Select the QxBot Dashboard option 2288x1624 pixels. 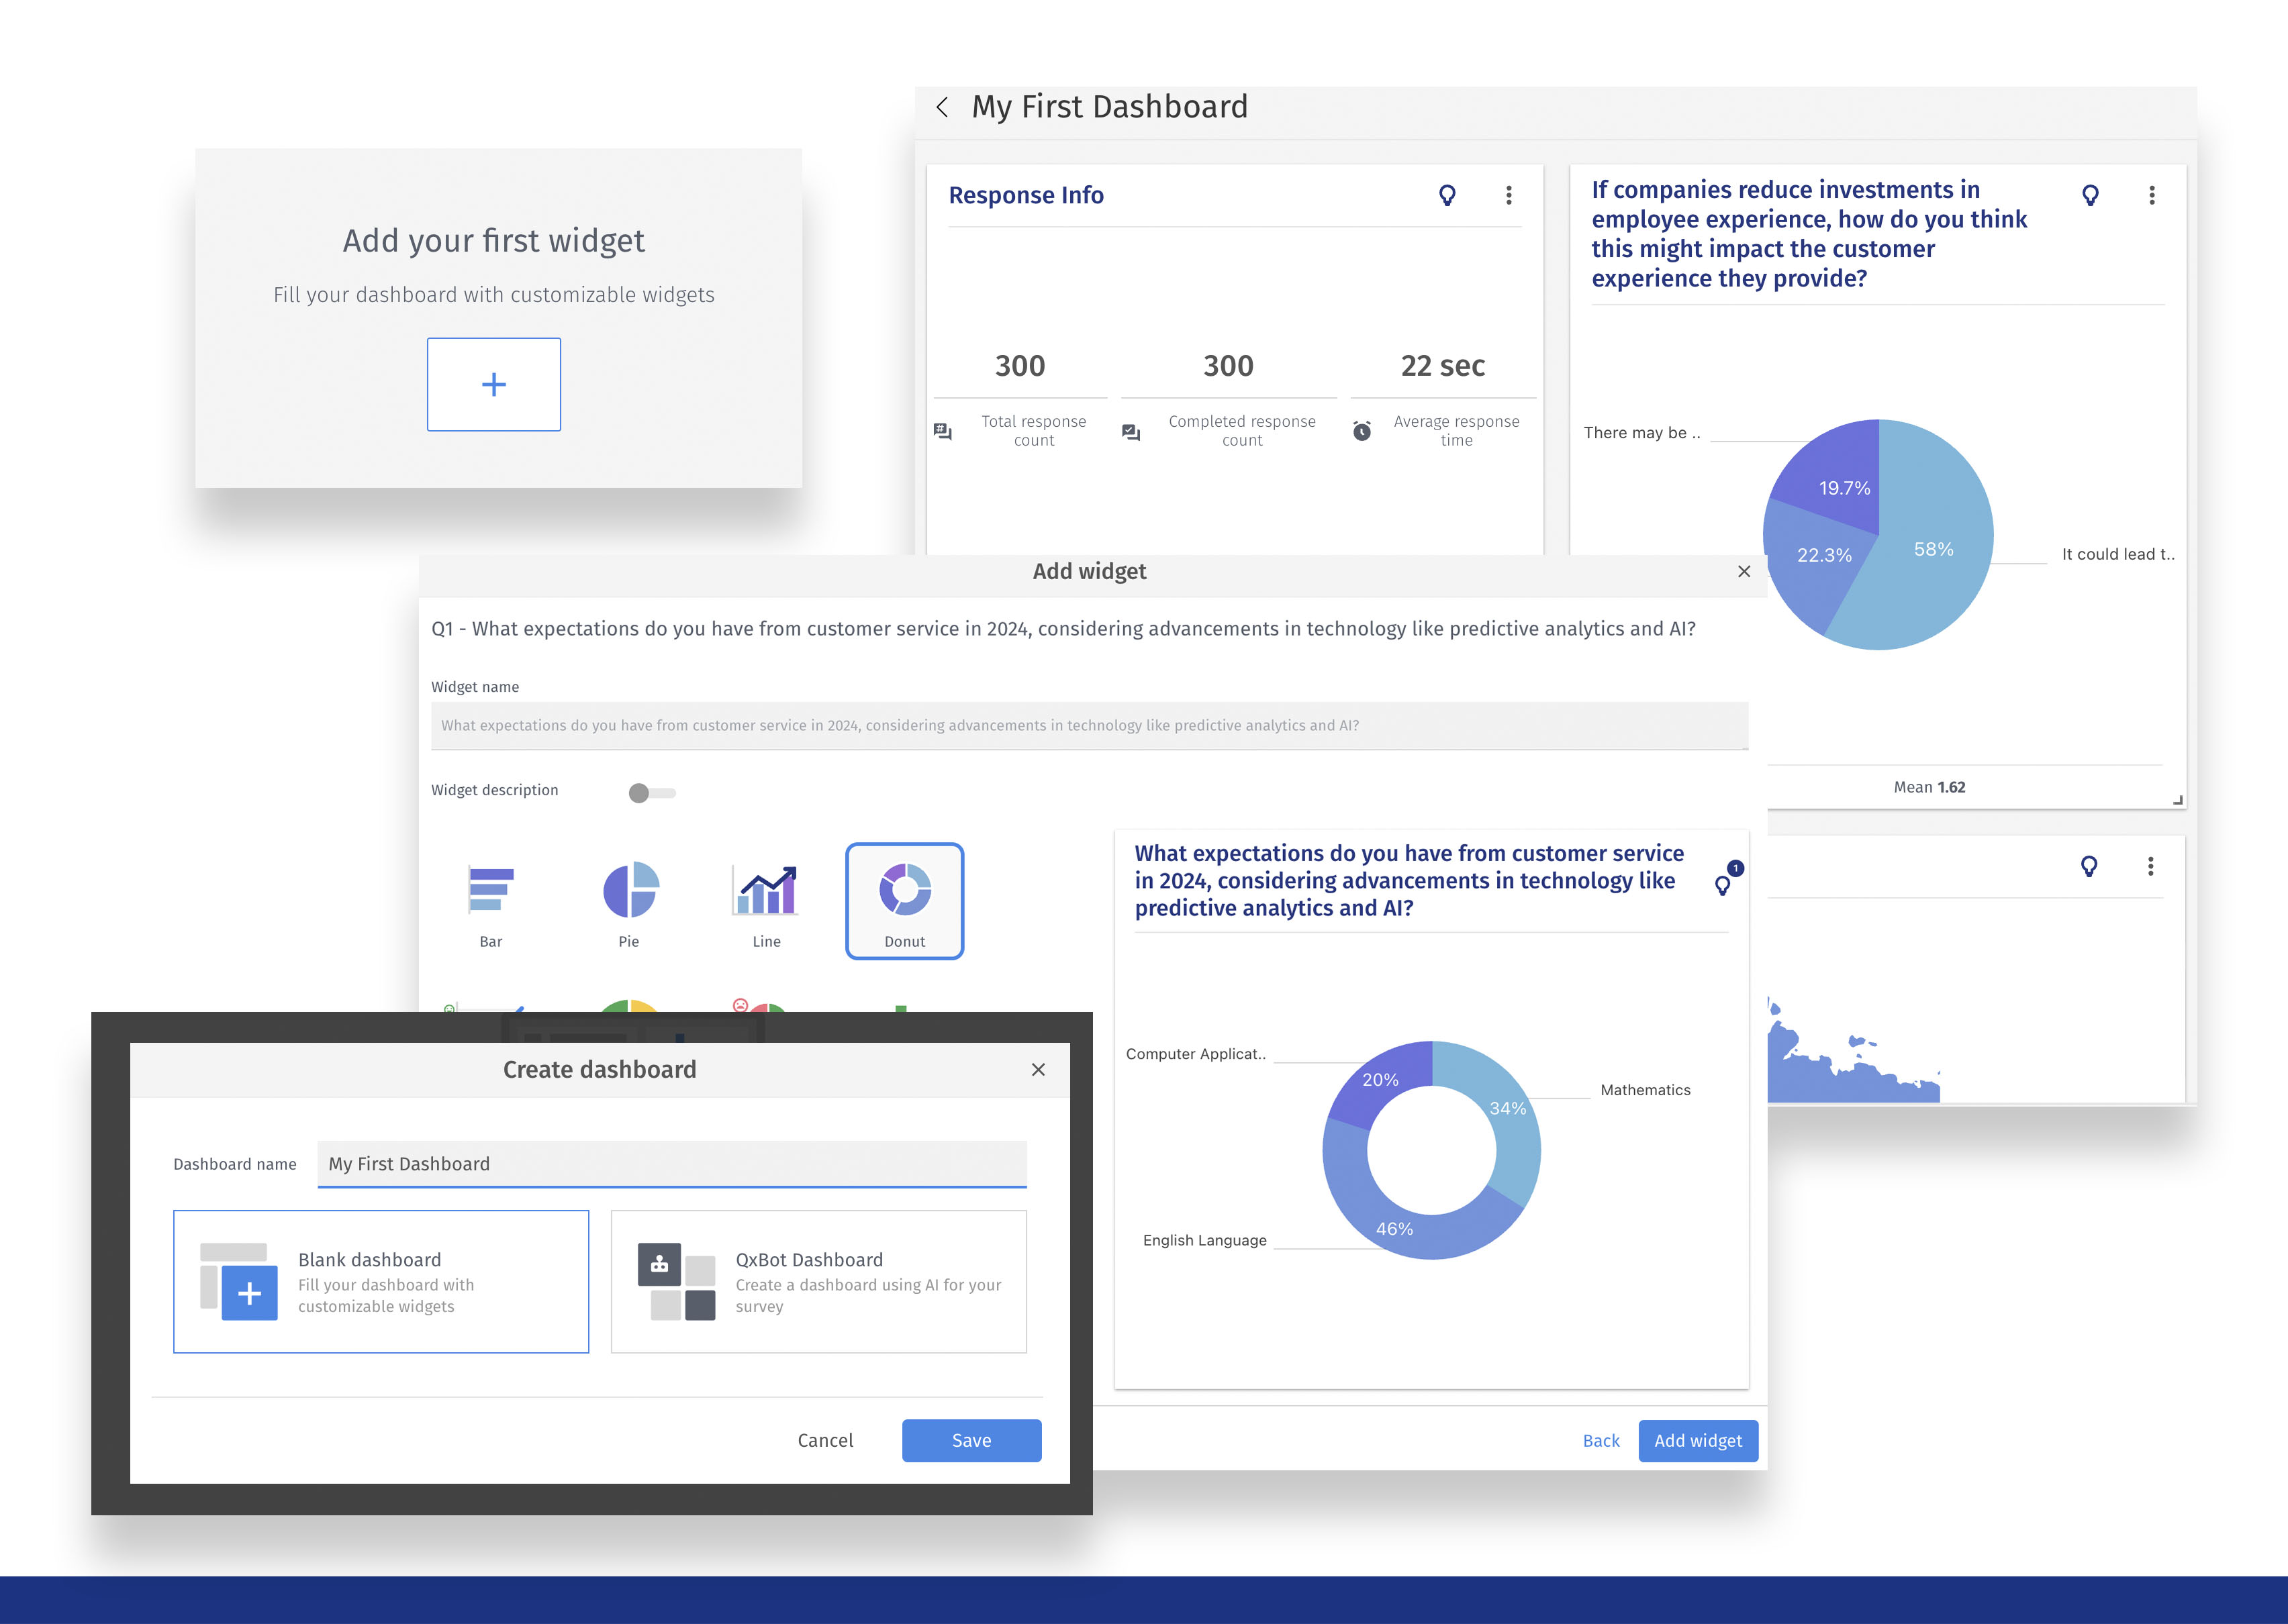point(818,1281)
